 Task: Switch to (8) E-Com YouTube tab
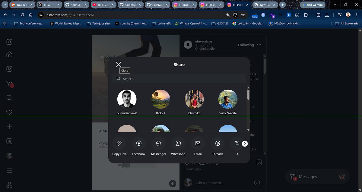pos(103,5)
